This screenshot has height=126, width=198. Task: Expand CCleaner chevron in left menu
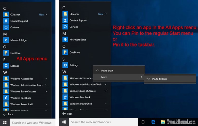[46, 14]
